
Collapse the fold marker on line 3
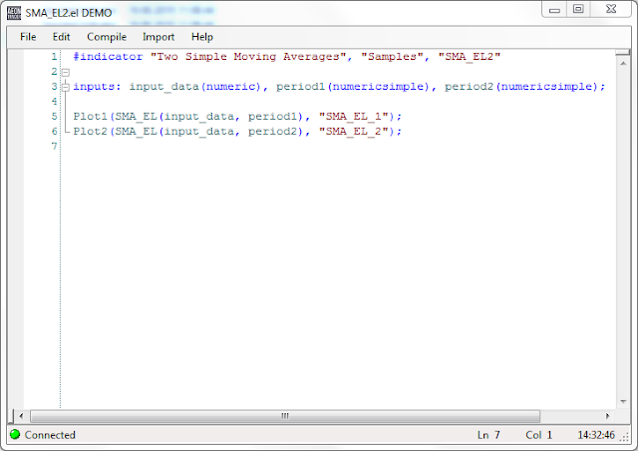click(x=66, y=87)
